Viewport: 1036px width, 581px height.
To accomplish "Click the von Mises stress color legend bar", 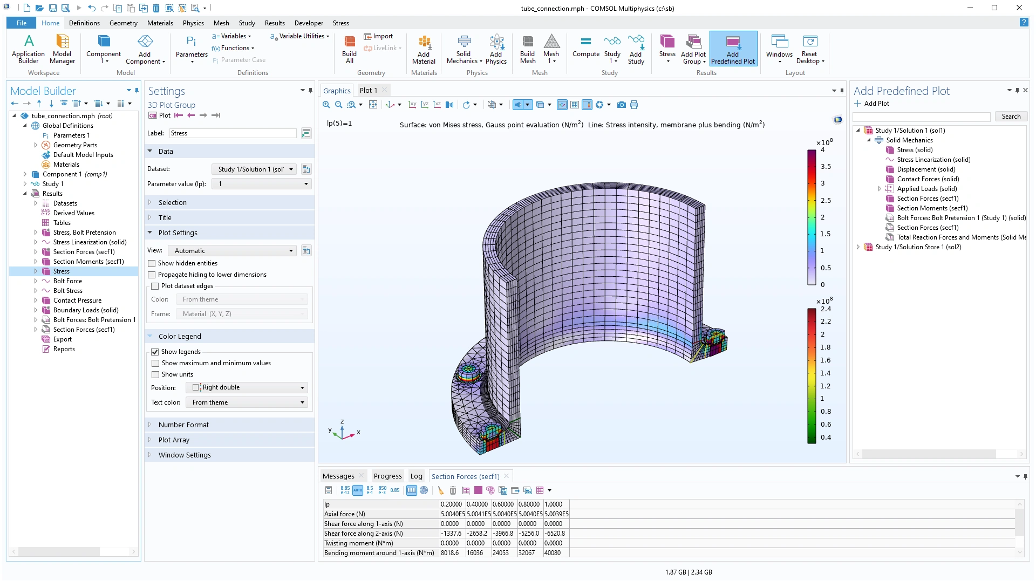I will point(812,217).
